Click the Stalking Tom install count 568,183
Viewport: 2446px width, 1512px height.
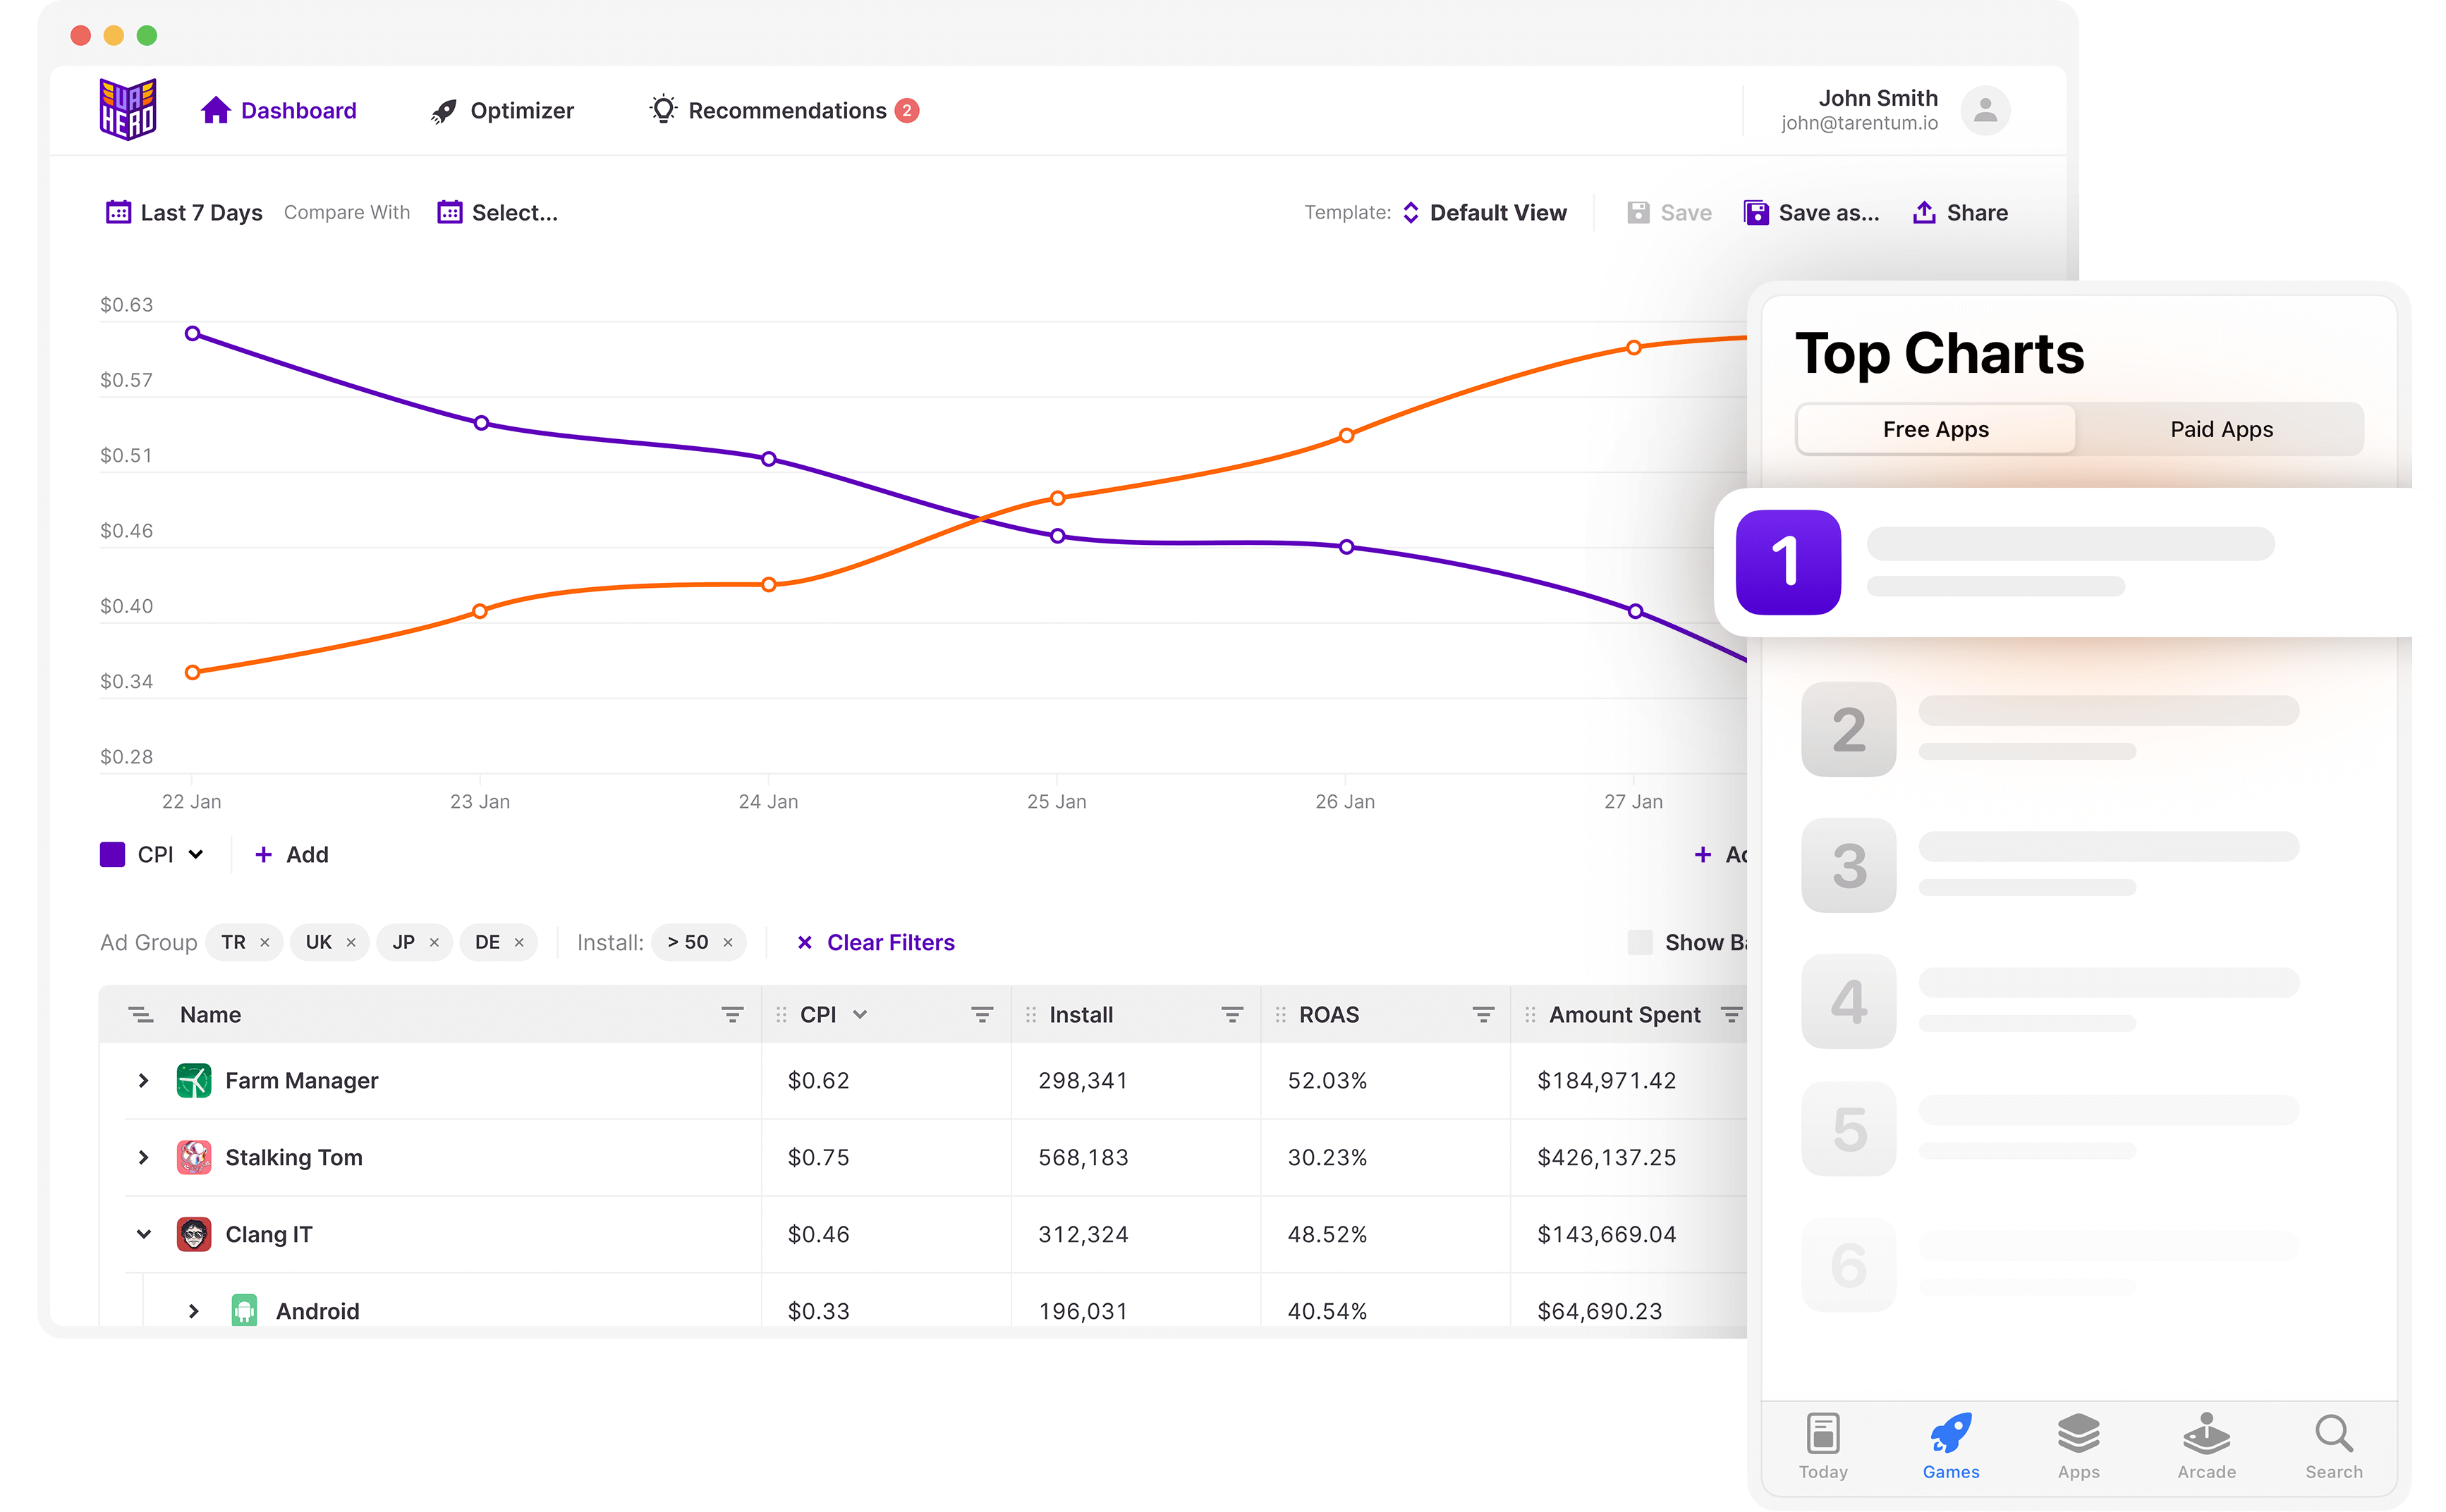pos(1083,1157)
